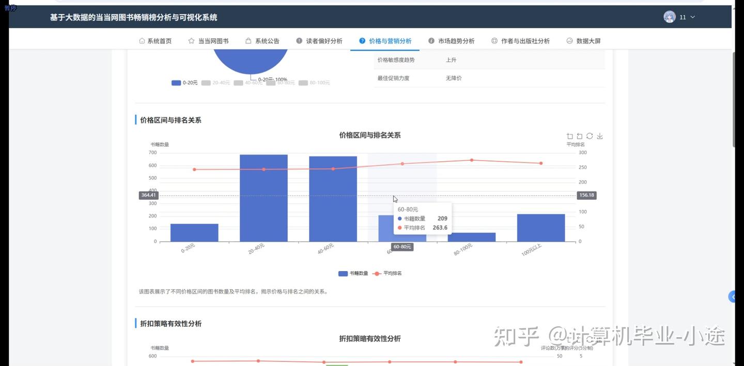
Task: Click the star icon beside 当当网图书
Action: (190, 40)
